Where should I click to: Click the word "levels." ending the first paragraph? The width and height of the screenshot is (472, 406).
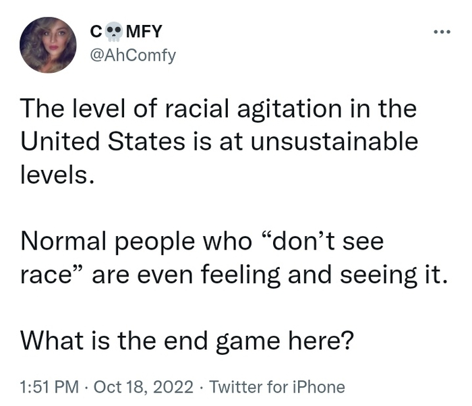tap(54, 176)
